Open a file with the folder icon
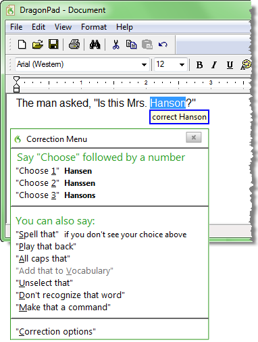Viewport: 258px width, 342px height. [37, 44]
